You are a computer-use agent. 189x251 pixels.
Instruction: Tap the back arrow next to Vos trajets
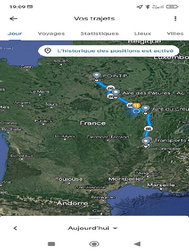click(x=14, y=19)
